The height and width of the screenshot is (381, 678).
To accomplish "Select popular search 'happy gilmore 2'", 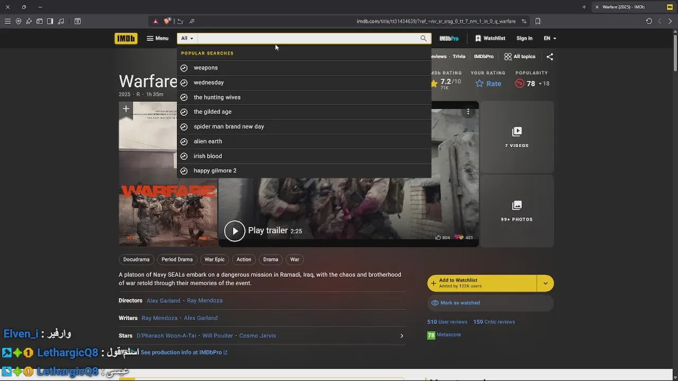I will pos(304,170).
